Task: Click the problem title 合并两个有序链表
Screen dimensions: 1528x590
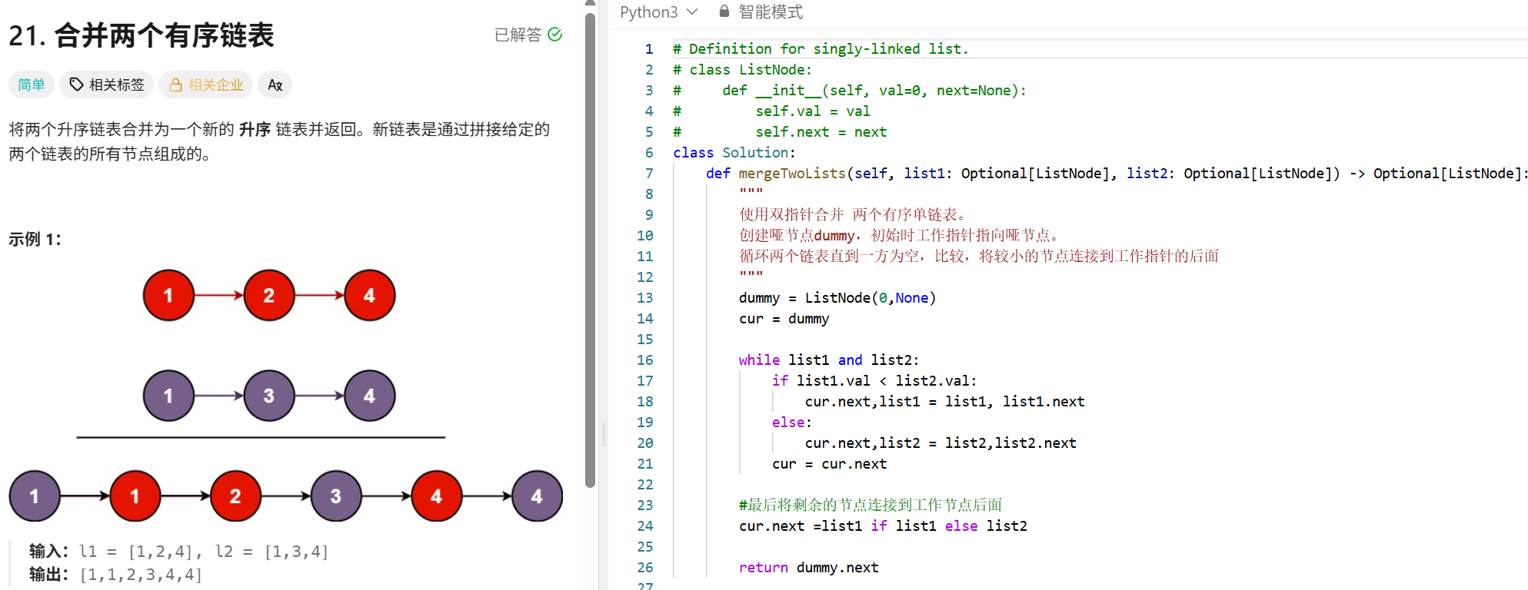Action: 165,35
